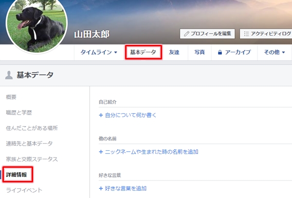Select 職歴と学歴 in the sidebar
292x198 pixels.
pyautogui.click(x=19, y=113)
